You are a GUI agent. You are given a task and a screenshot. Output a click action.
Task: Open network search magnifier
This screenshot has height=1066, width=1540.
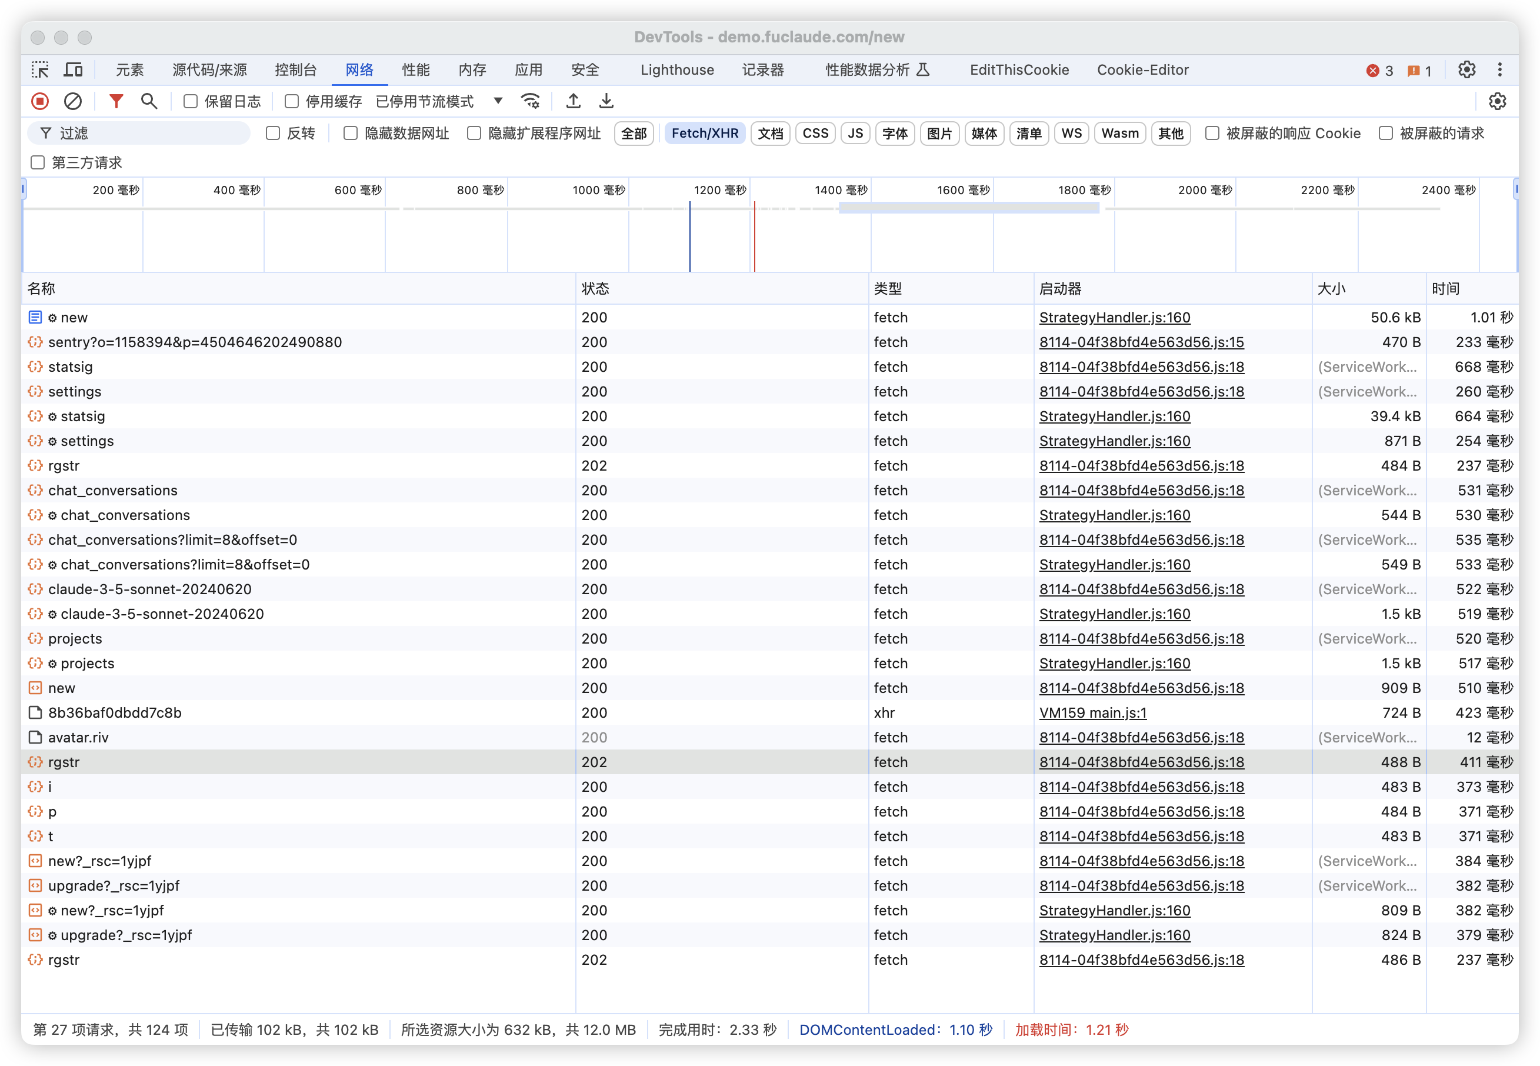click(149, 102)
